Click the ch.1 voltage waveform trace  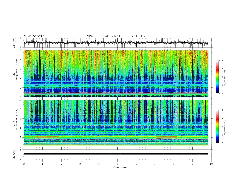(x=116, y=43)
